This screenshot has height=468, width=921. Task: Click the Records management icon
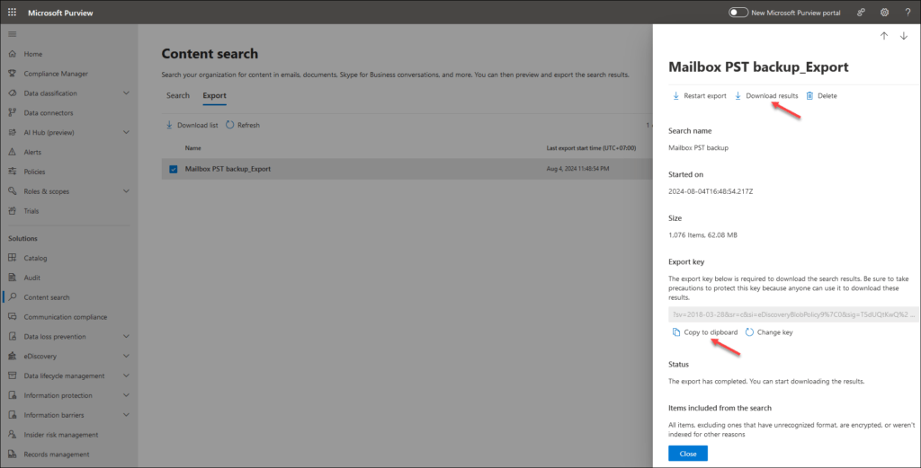(x=13, y=455)
